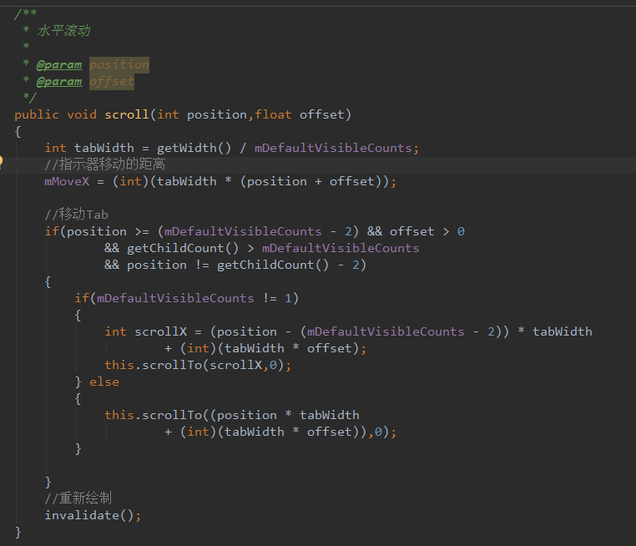Click the Javadoc opening /** marker
Screen dimensions: 636x546
(x=26, y=14)
